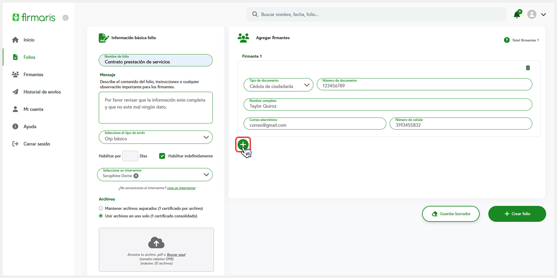Remove Seraphine Dorne with the x icon
Image resolution: width=557 pixels, height=278 pixels.
click(x=136, y=176)
